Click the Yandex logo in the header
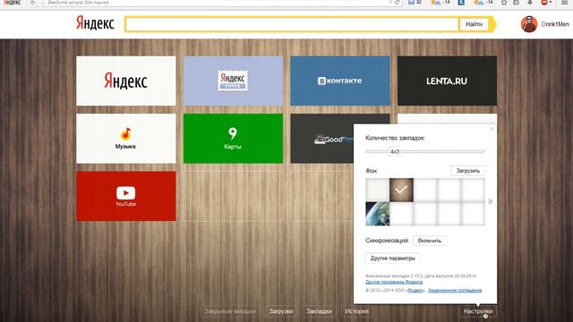This screenshot has width=573, height=322. click(x=95, y=23)
